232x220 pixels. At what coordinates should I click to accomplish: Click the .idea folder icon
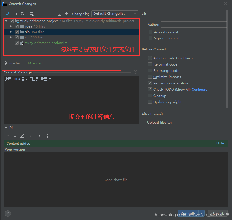(x=22, y=26)
